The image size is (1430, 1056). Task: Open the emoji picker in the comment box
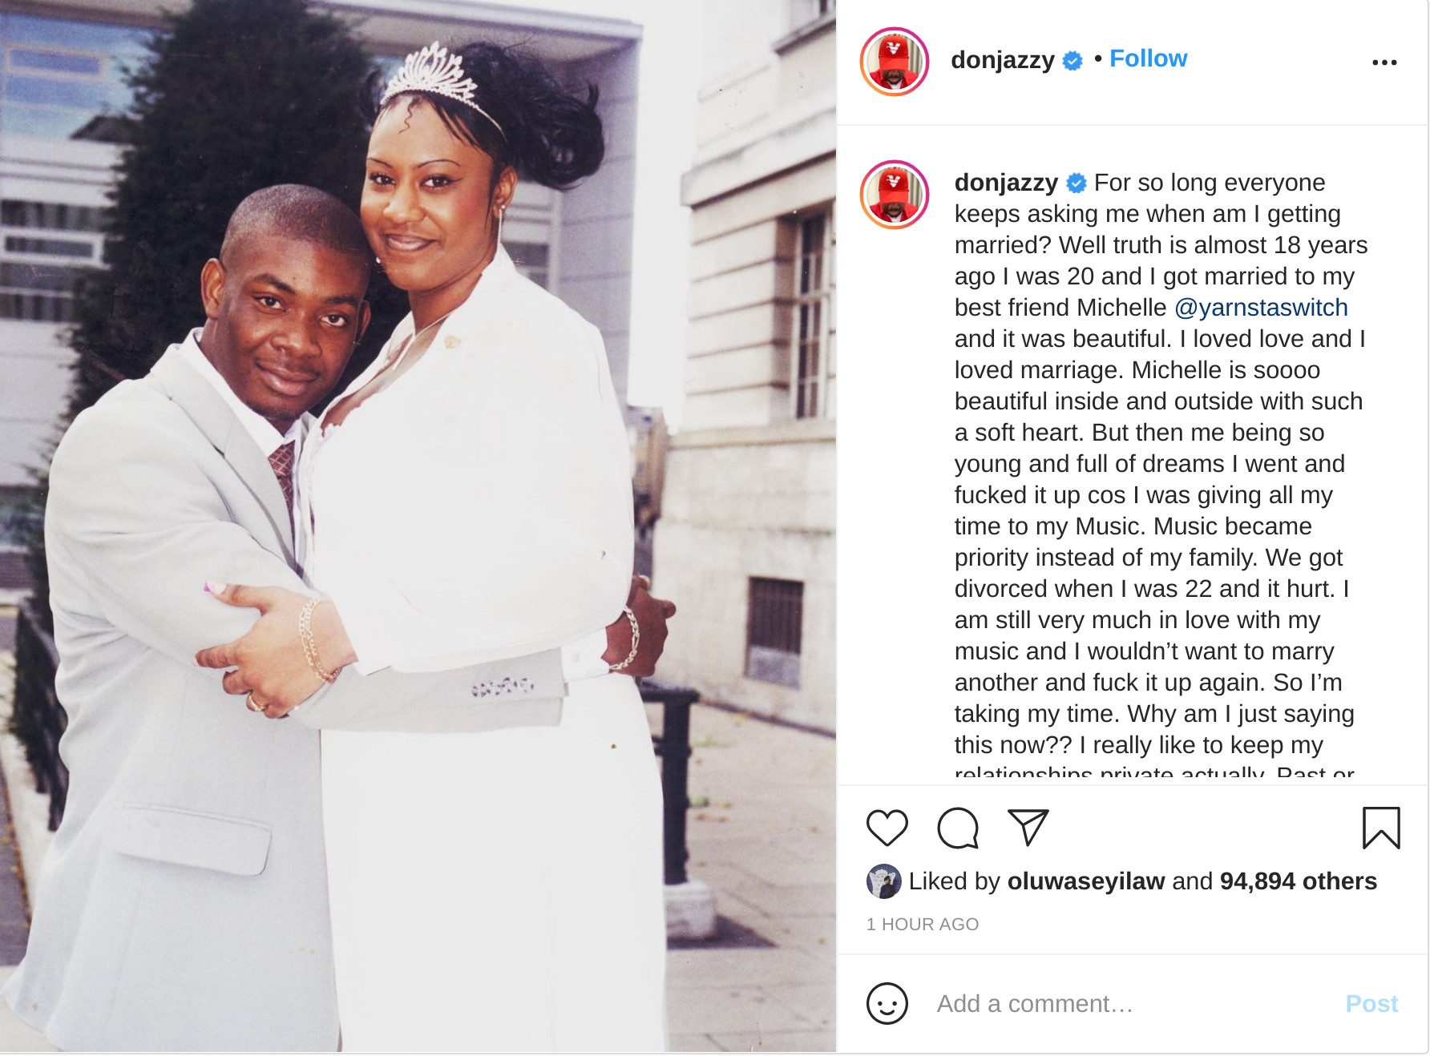pyautogui.click(x=887, y=1003)
